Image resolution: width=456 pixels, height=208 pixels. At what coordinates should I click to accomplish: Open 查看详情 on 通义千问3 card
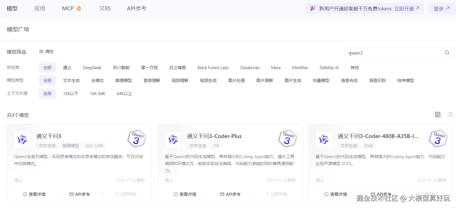tap(34, 194)
